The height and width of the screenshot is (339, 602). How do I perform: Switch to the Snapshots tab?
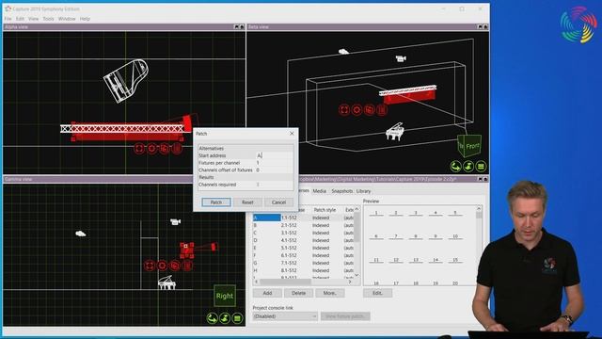[341, 191]
